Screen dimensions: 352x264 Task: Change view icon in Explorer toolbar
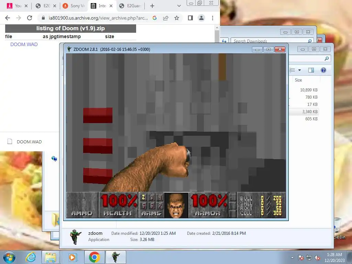click(x=292, y=70)
